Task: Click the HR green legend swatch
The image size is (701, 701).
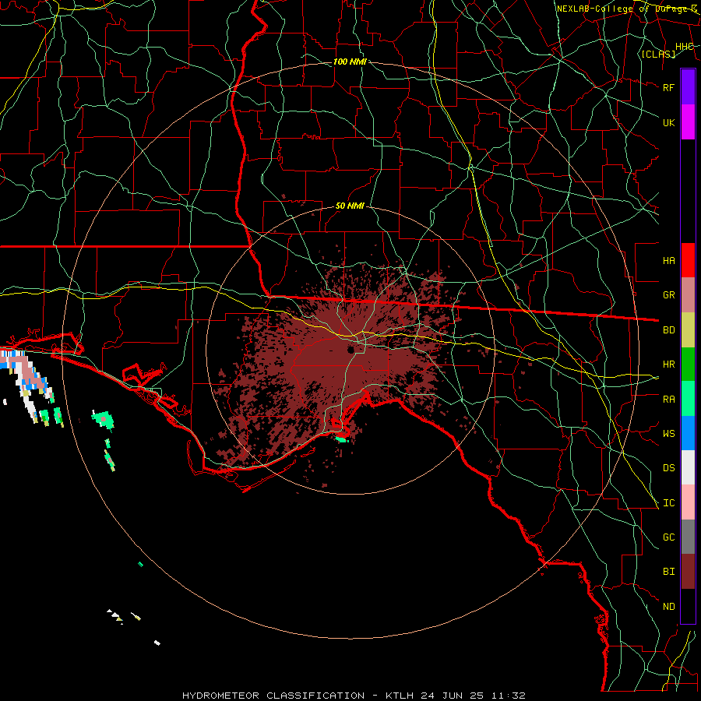Action: pyautogui.click(x=688, y=365)
